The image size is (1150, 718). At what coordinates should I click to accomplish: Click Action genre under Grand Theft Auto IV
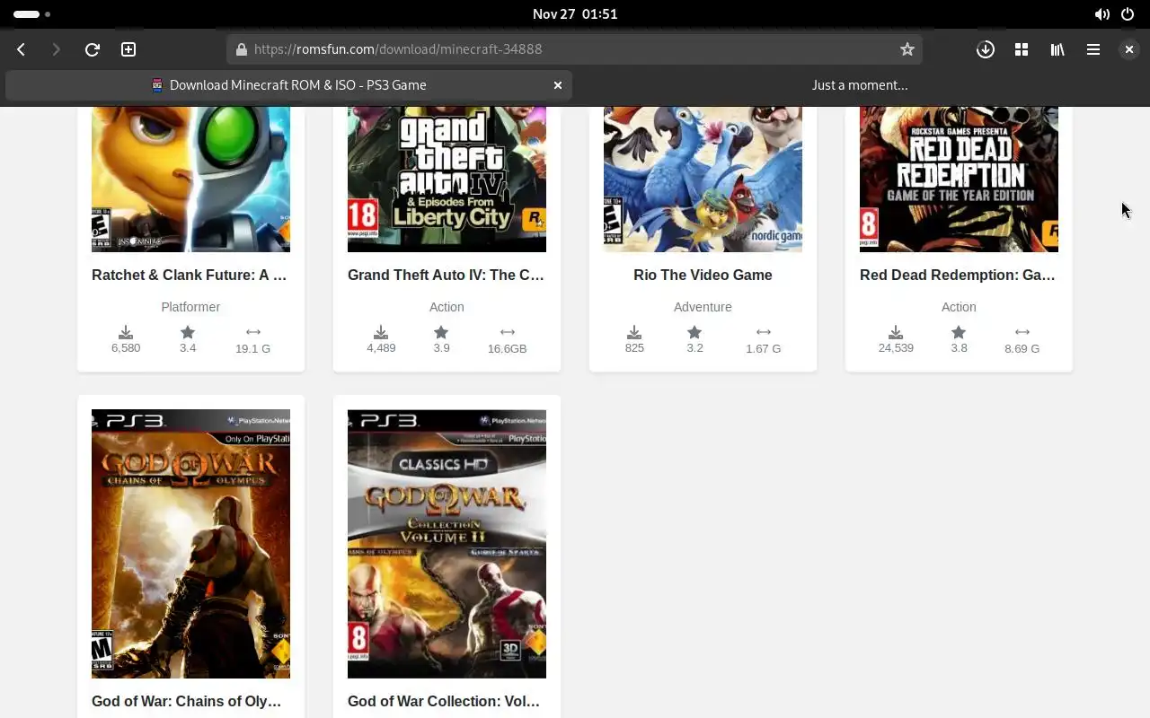click(447, 307)
